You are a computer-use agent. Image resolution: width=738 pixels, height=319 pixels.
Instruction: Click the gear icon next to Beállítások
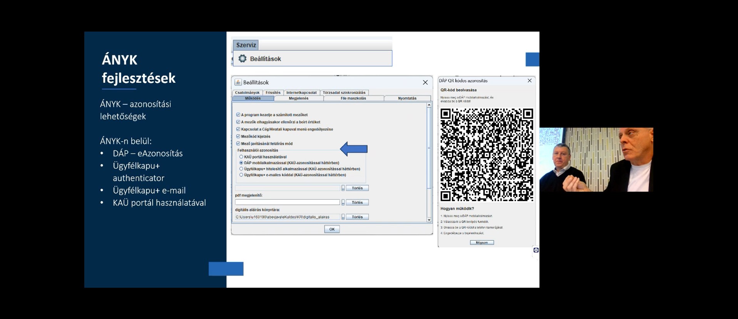pyautogui.click(x=242, y=58)
